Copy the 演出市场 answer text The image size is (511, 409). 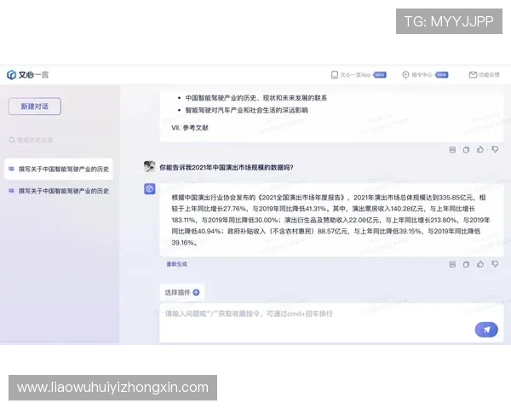coord(466,264)
